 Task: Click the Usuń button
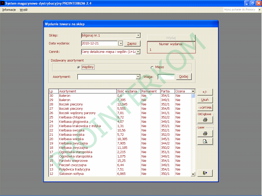[x=205, y=100]
